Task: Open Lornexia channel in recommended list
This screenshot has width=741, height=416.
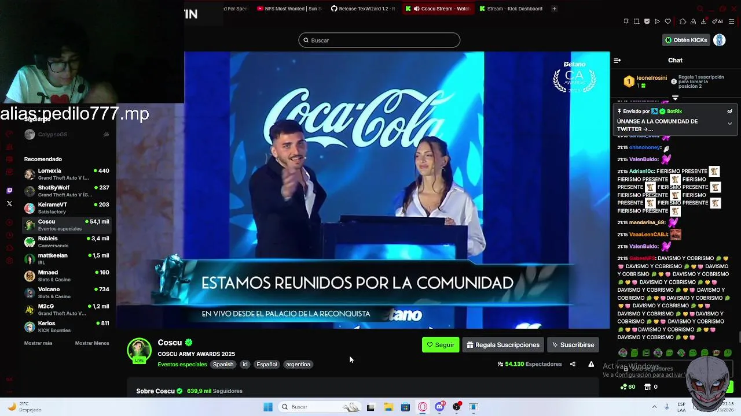Action: pos(67,174)
